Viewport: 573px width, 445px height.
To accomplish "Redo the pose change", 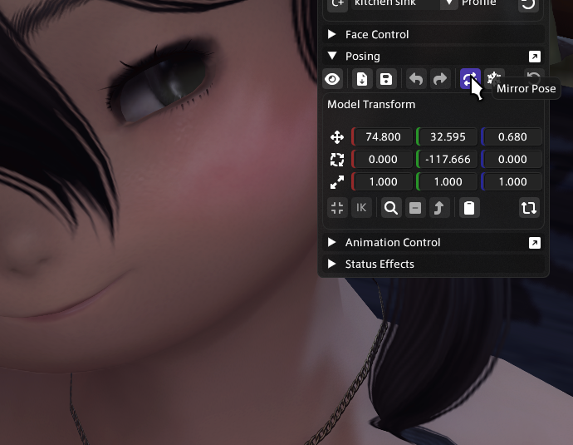I will click(440, 79).
